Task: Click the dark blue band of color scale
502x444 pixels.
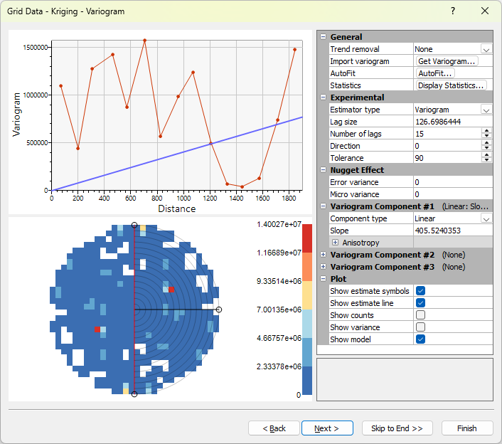Action: [307, 381]
